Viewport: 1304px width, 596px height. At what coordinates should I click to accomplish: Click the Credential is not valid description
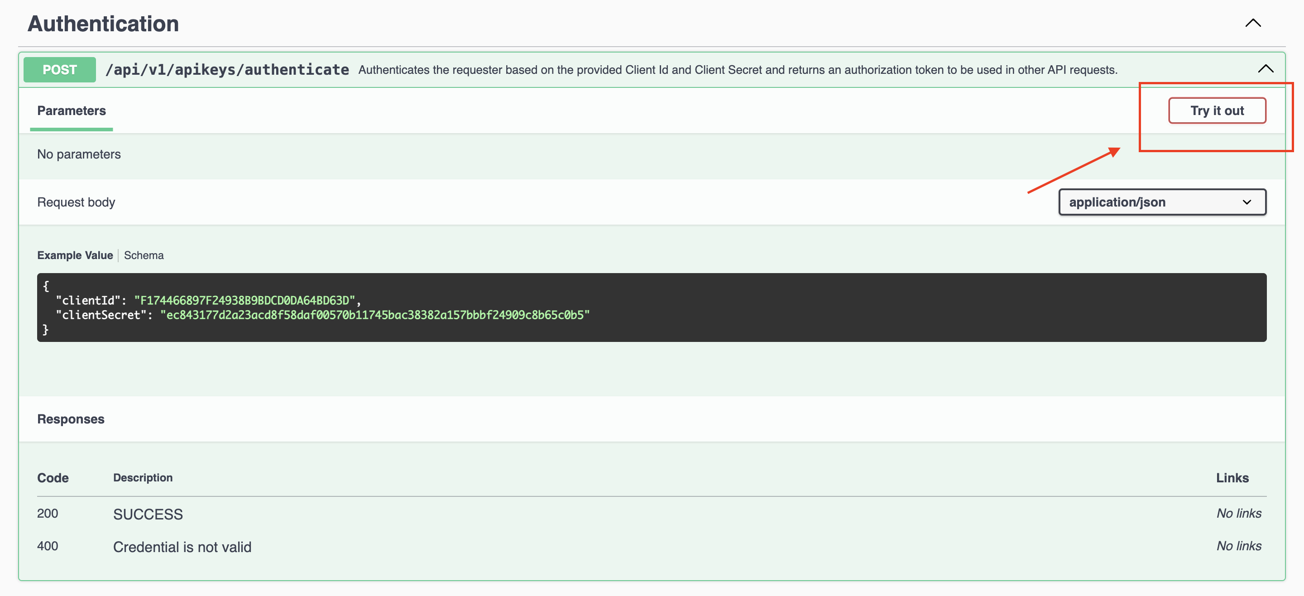(x=182, y=547)
